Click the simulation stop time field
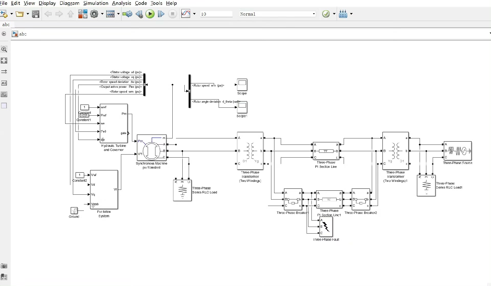Screen dimensions: 491x286 point(216,14)
